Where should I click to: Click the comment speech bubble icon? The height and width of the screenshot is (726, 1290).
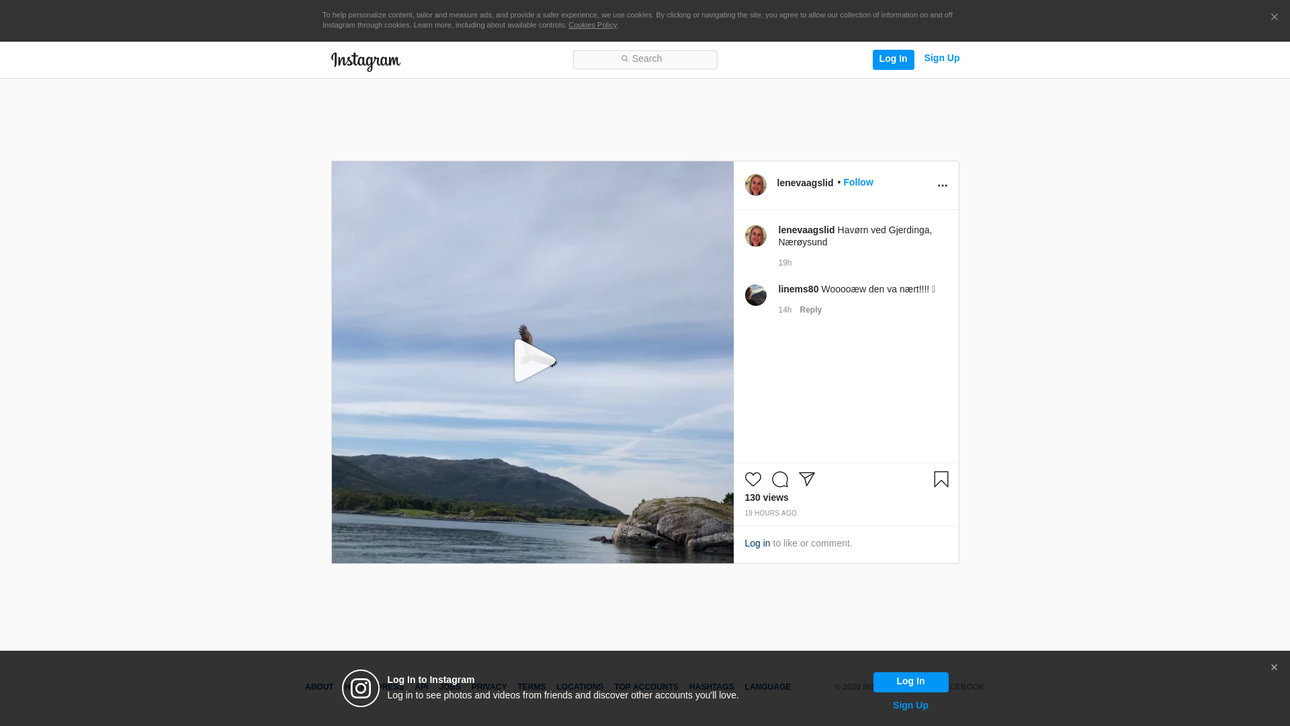coord(779,479)
